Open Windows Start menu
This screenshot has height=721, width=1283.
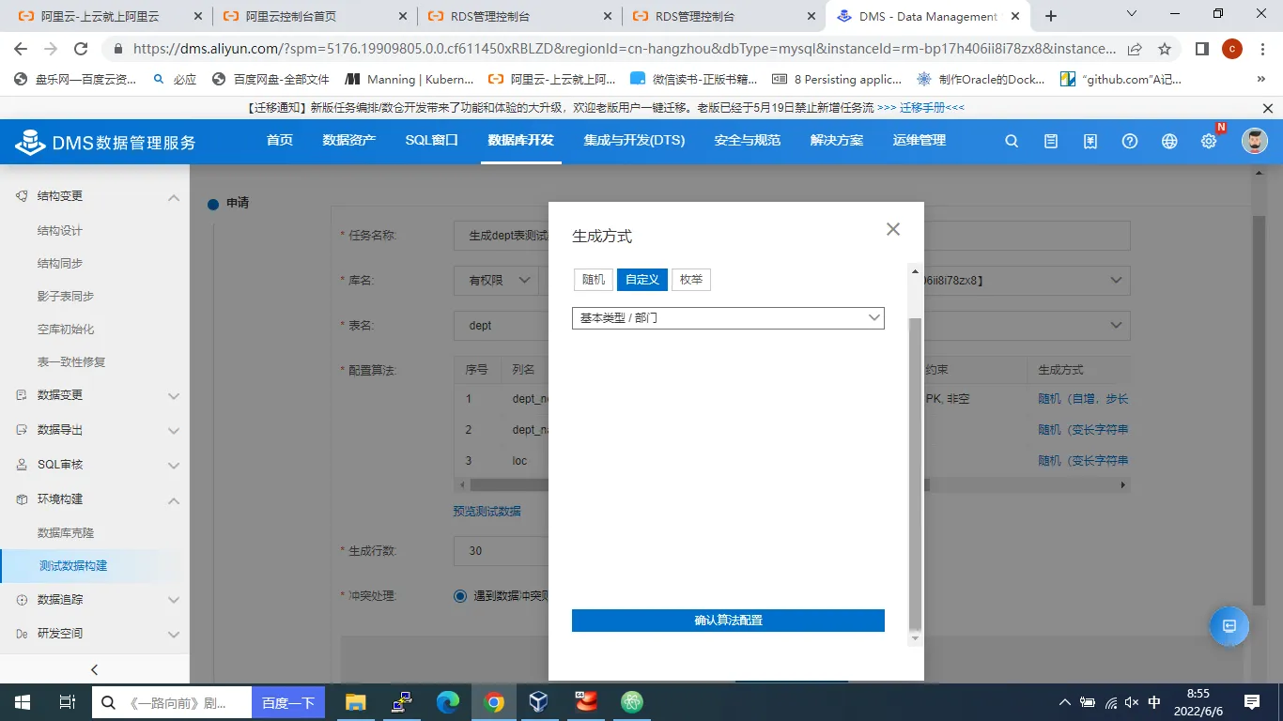(x=22, y=701)
